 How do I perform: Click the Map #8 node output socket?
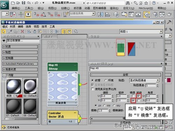point(80,85)
